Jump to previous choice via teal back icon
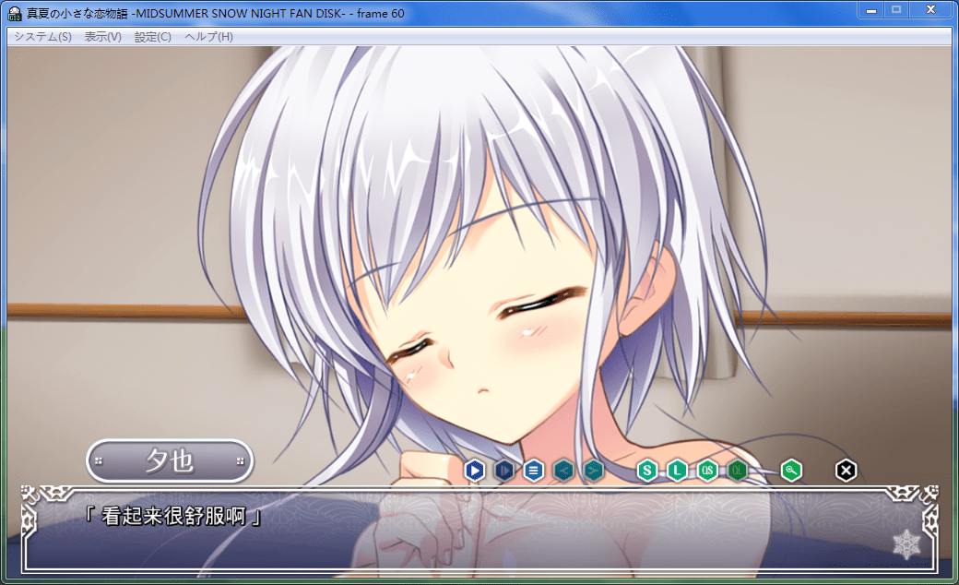This screenshot has height=585, width=959. (x=563, y=471)
